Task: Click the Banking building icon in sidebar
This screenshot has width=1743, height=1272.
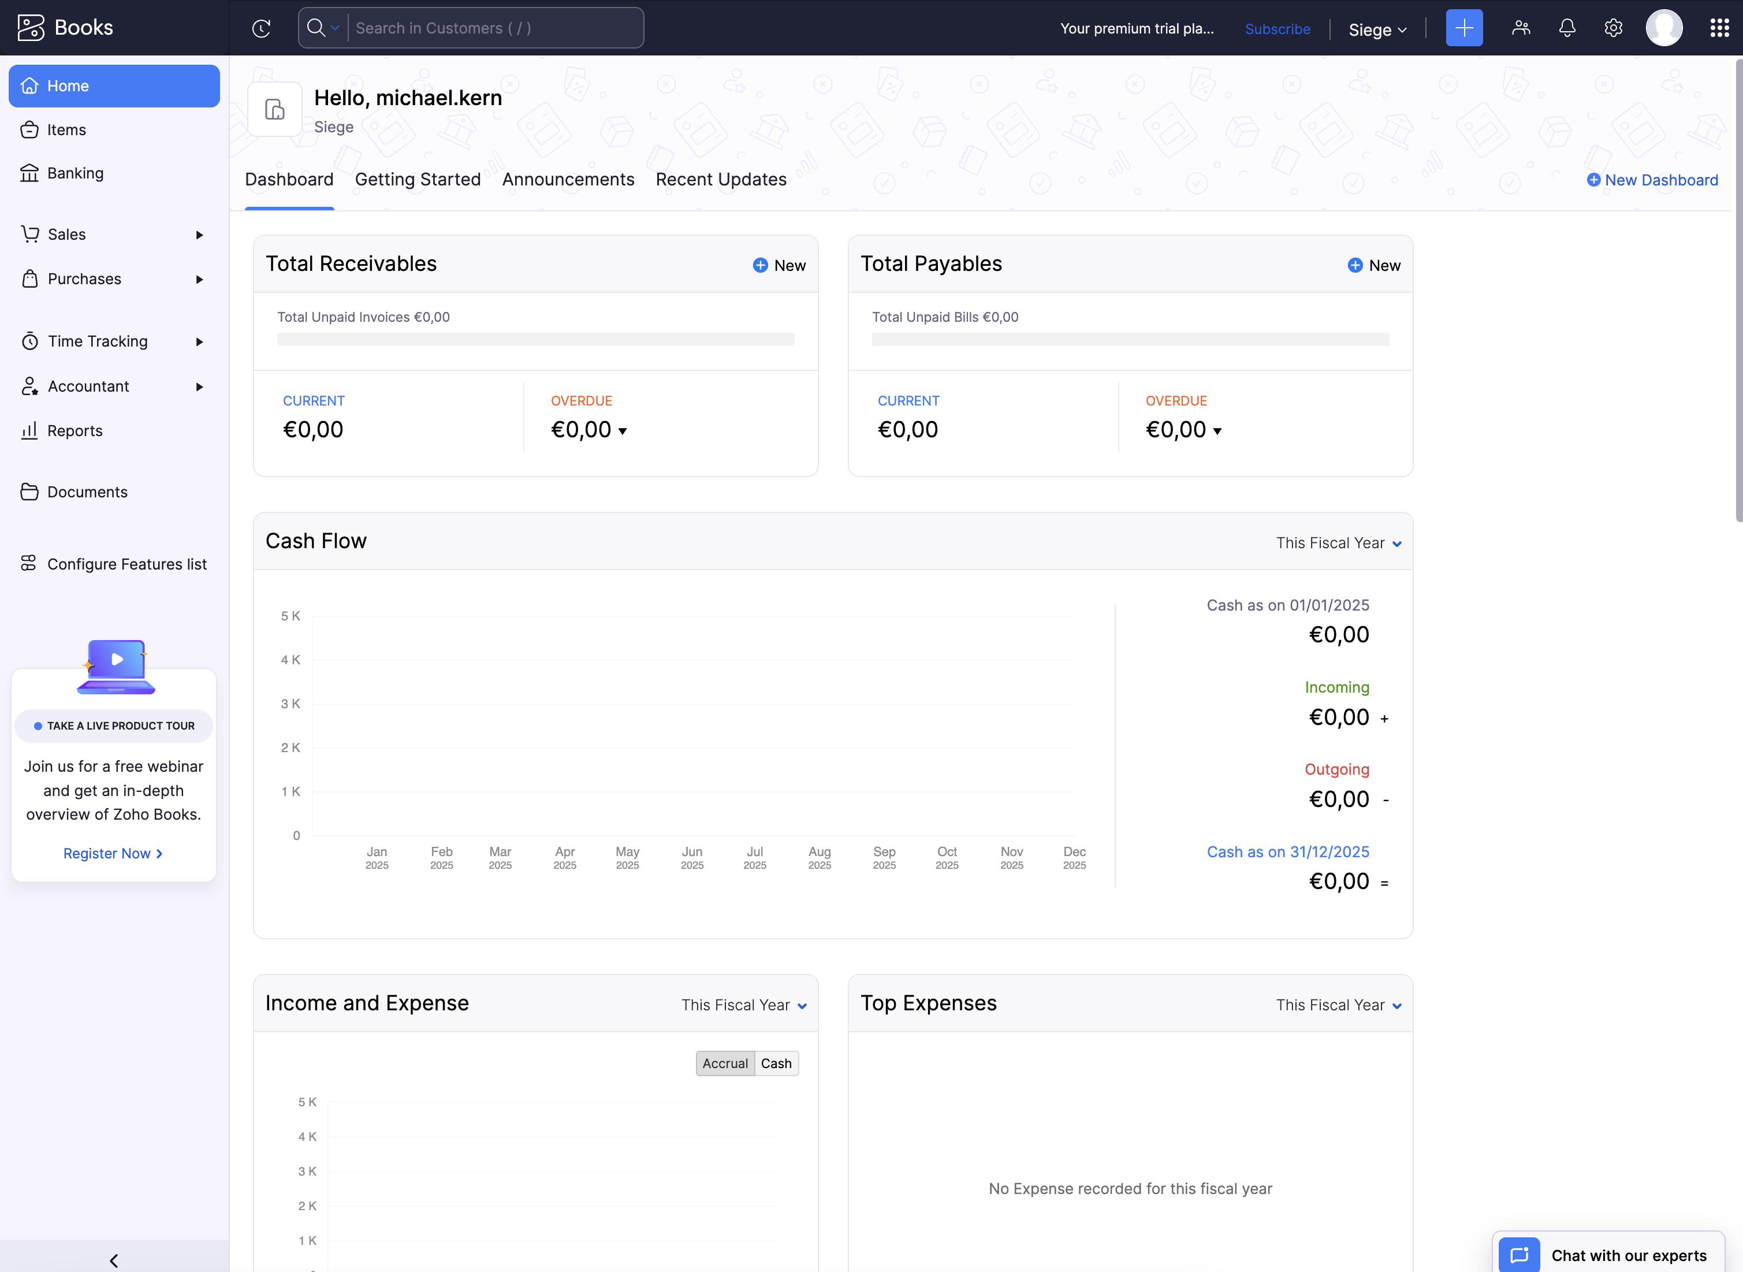Action: tap(29, 173)
